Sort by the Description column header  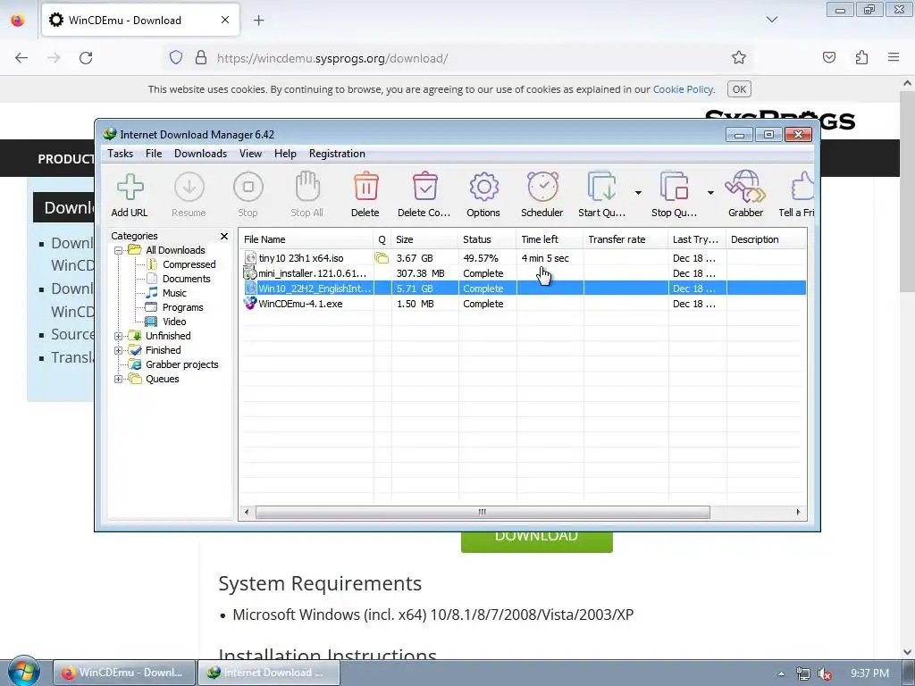[x=766, y=239]
